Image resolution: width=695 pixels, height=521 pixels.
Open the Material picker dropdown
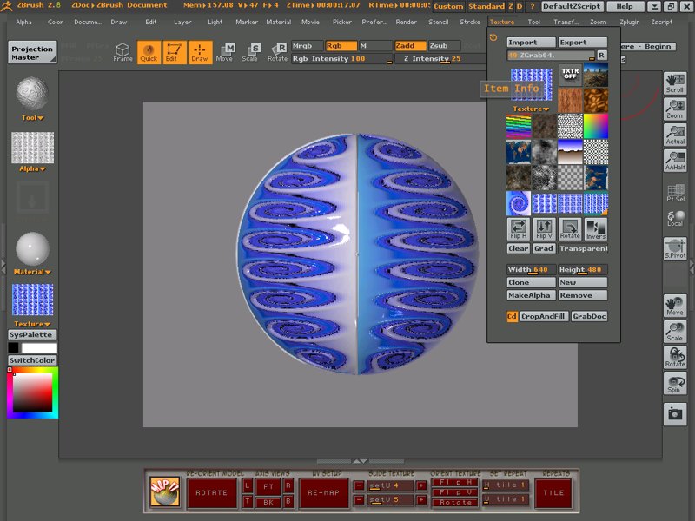click(x=33, y=252)
